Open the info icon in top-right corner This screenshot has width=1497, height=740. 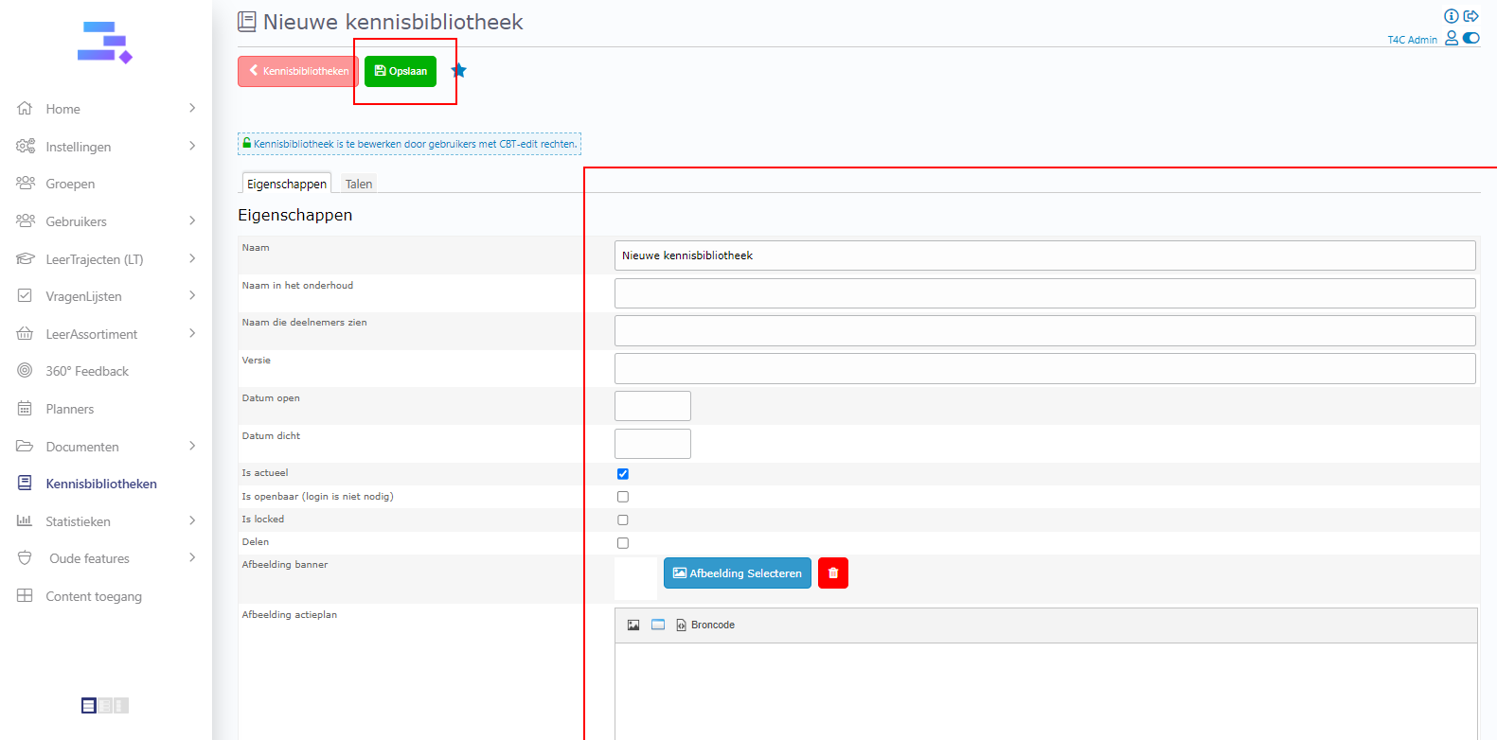[1451, 16]
